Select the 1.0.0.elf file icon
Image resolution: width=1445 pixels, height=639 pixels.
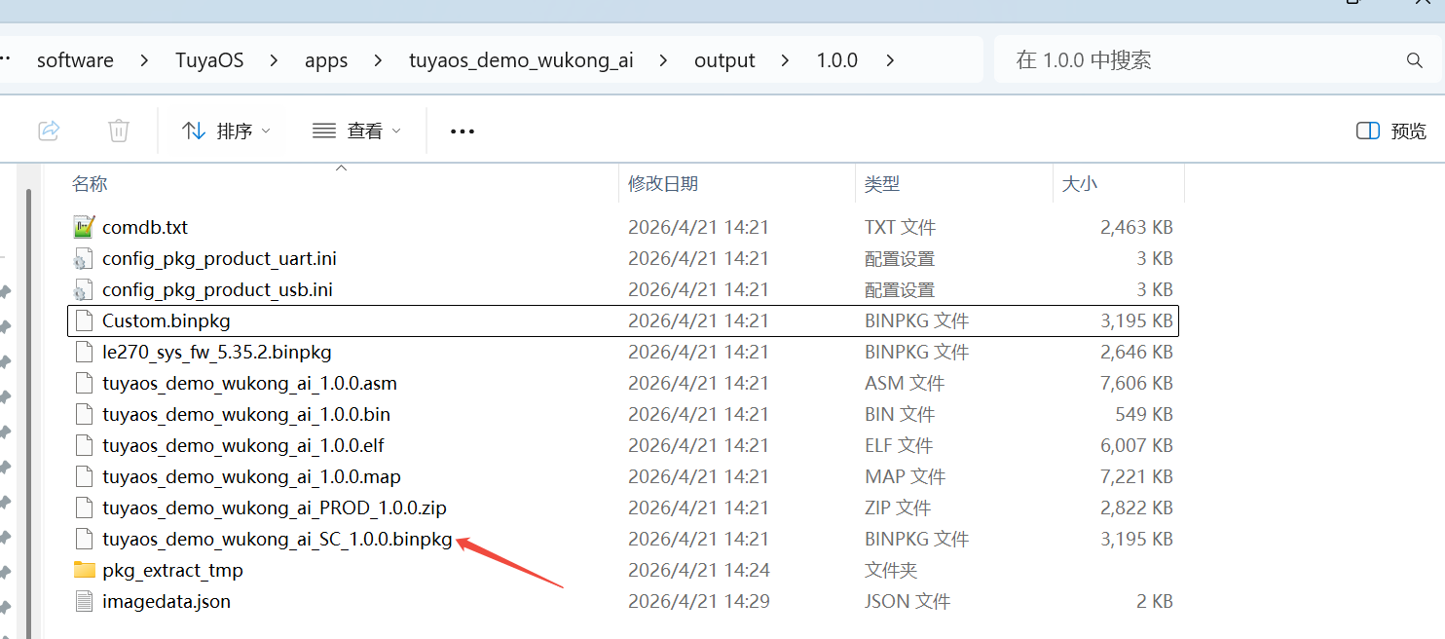click(85, 445)
